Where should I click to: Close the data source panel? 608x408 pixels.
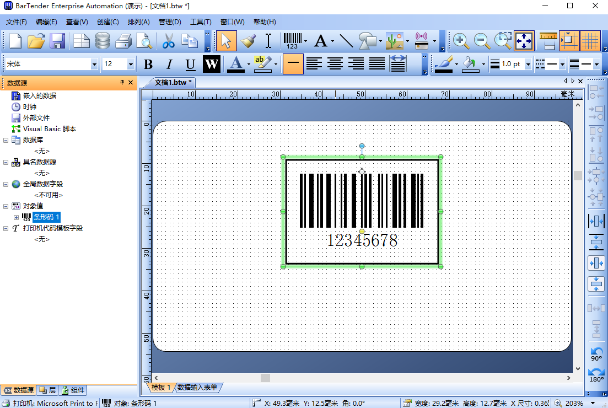pos(131,82)
